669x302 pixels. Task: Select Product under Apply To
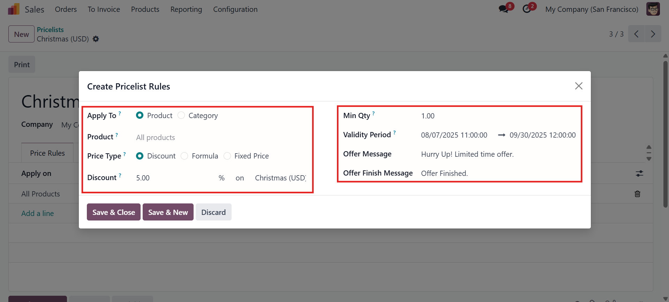[140, 115]
